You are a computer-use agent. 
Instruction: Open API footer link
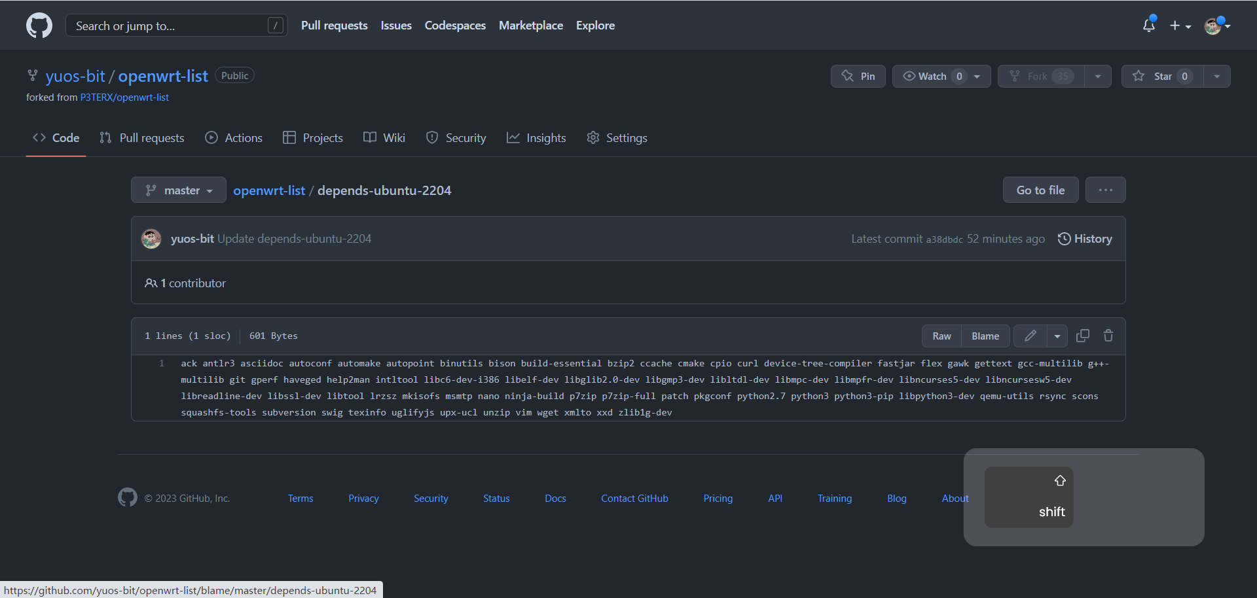pos(775,499)
